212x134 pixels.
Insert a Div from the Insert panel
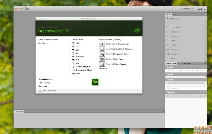(x=172, y=23)
